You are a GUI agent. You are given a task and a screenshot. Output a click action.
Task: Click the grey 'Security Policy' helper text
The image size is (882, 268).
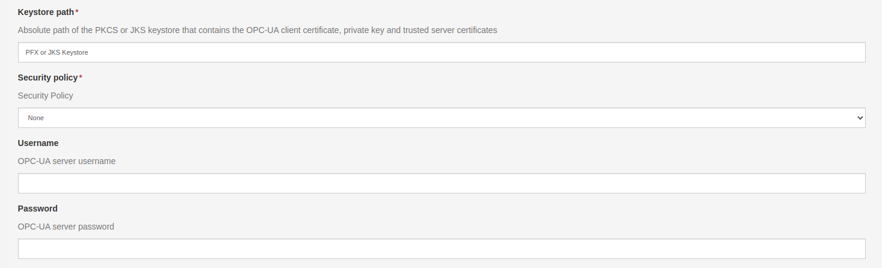coord(46,96)
